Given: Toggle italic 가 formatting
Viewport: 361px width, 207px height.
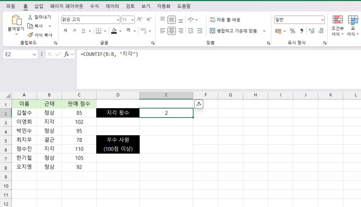Looking at the screenshot, I should (74, 31).
